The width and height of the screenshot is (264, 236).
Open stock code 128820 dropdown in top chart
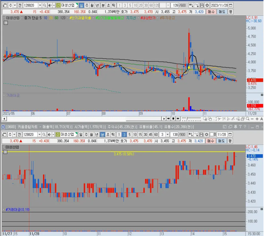point(40,5)
